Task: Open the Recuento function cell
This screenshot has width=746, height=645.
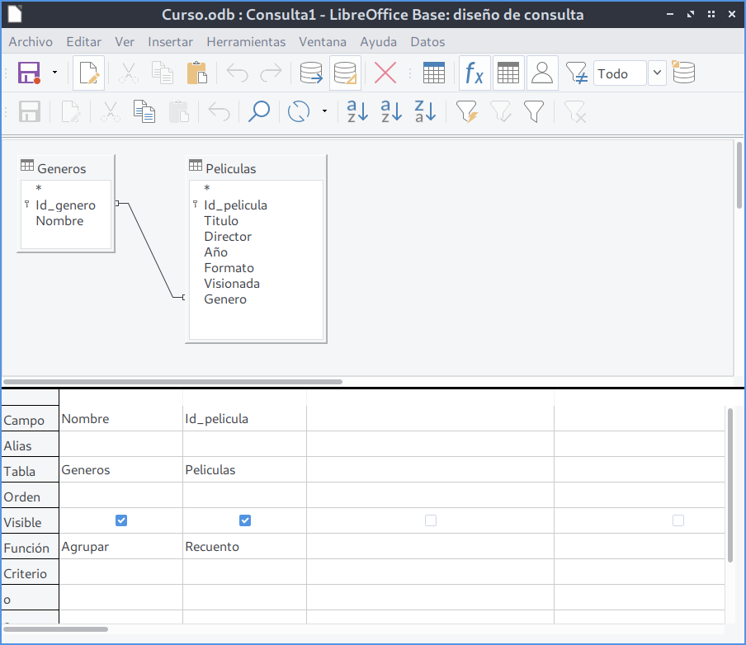Action: [x=244, y=546]
